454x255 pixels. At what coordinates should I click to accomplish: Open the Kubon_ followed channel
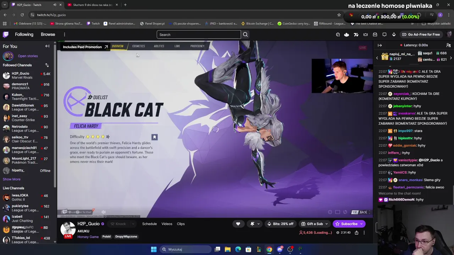(28, 97)
